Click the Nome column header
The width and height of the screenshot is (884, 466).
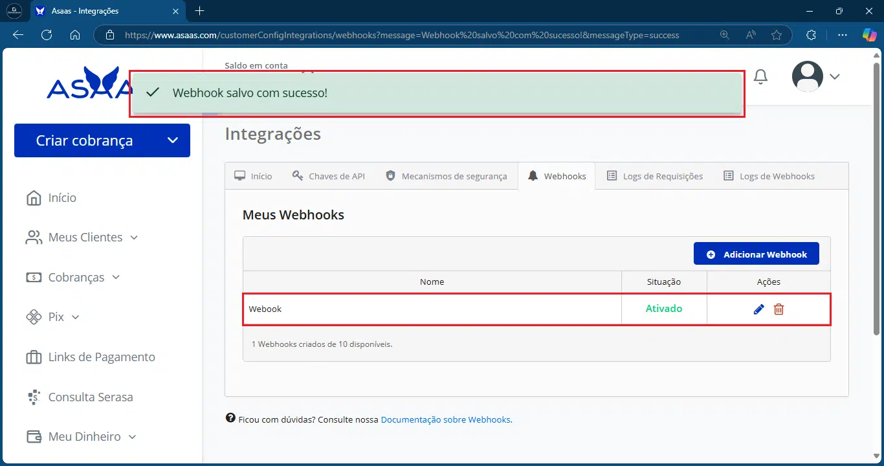[x=432, y=282]
